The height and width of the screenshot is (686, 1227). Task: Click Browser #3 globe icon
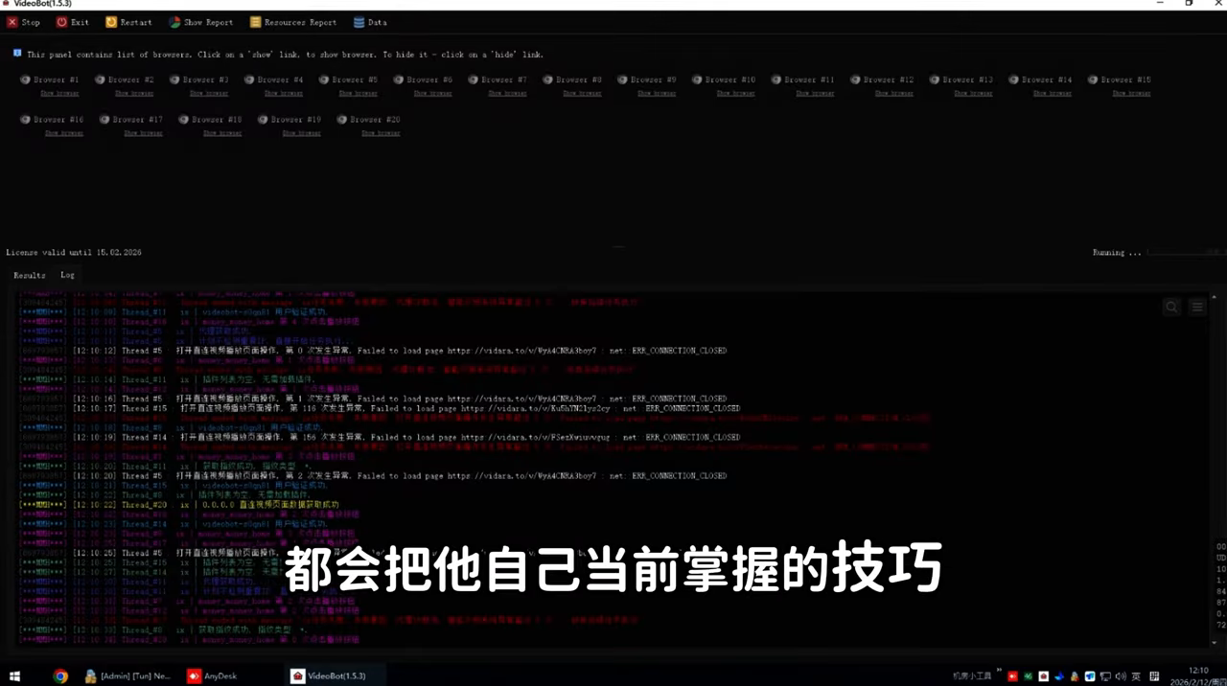click(174, 80)
